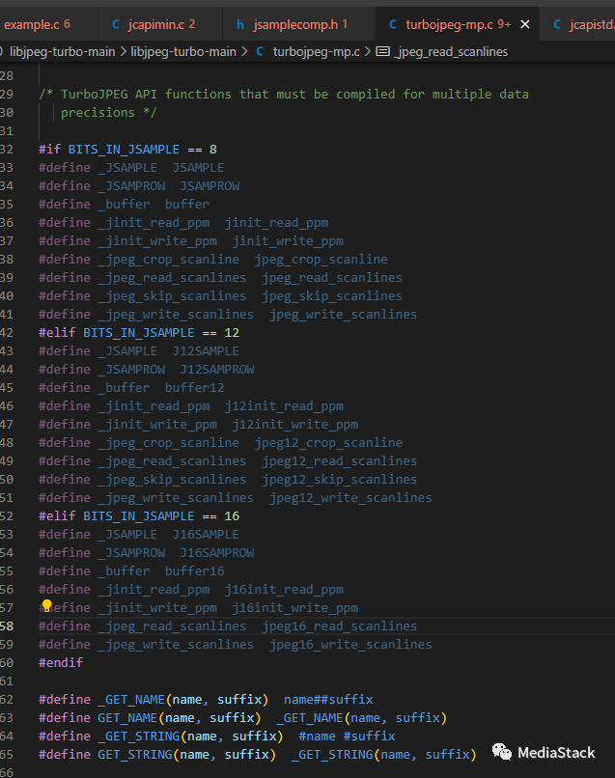The width and height of the screenshot is (615, 778).
Task: Click the C icon in the breadcrumb path
Action: [261, 51]
